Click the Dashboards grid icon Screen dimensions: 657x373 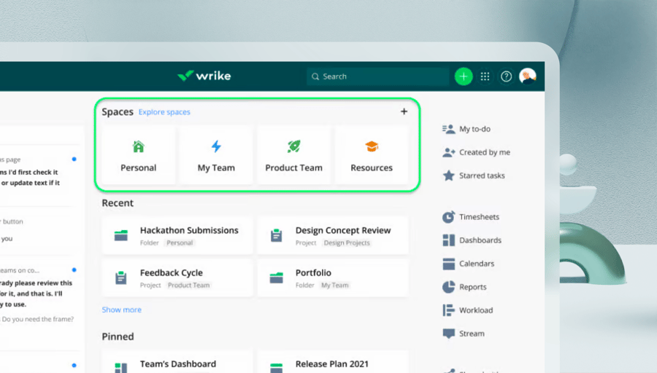coord(448,240)
